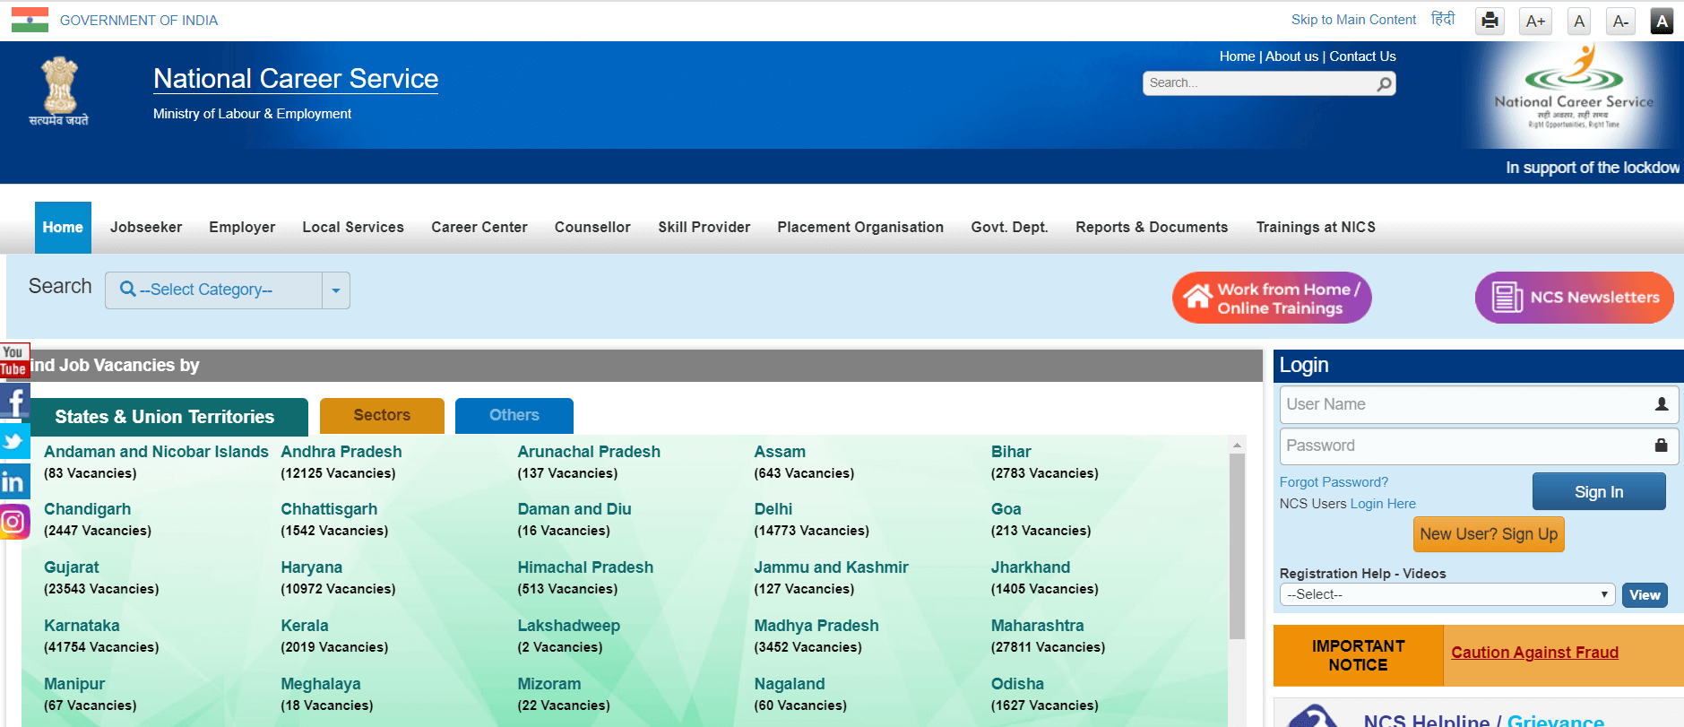Click the View button for help videos

1645,595
